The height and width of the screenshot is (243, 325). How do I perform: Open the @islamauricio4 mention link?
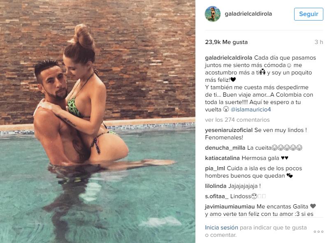point(251,109)
